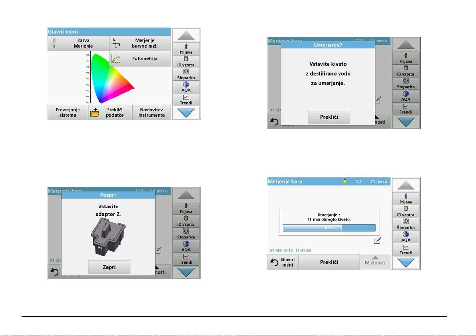The image size is (476, 336).
Task: Open Nastavitev instrumenta settings
Action: (151, 113)
